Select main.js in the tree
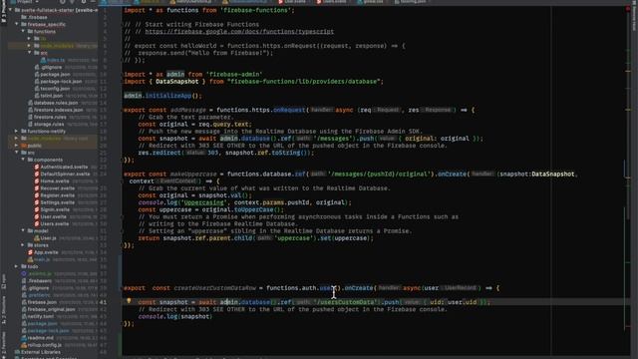638x359 pixels. [x=42, y=259]
